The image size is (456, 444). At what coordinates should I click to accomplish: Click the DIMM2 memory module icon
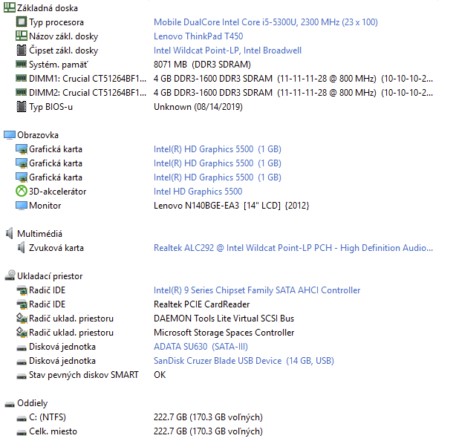22,92
